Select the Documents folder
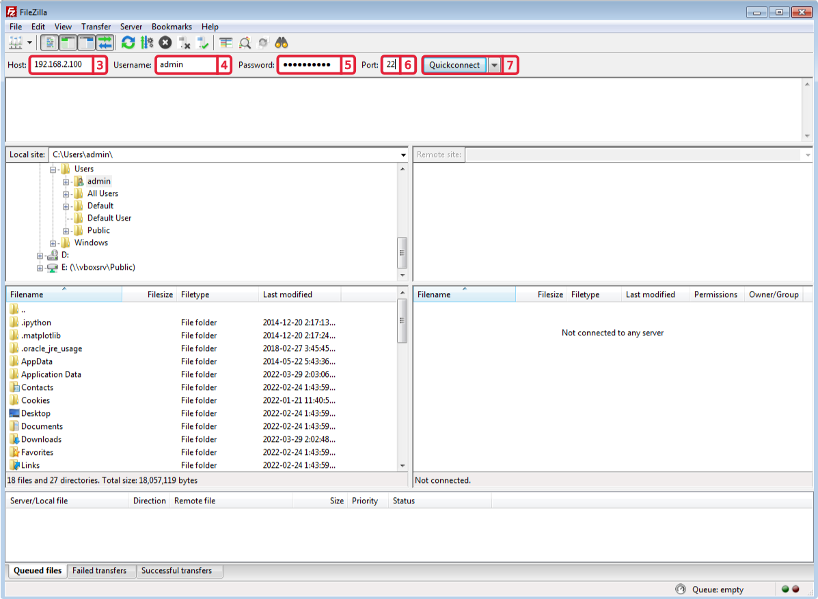This screenshot has height=599, width=818. click(42, 426)
